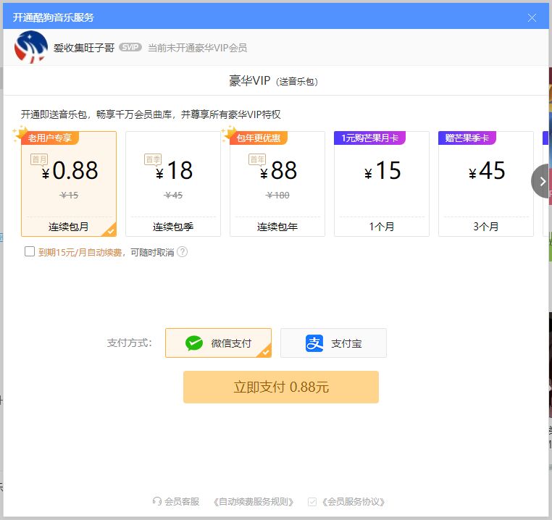Choose the ¥45 3个月 plan card
The height and width of the screenshot is (520, 552).
486,184
